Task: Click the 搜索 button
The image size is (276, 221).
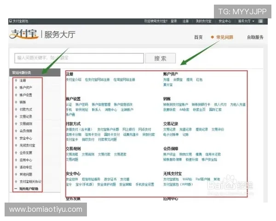Action: pyautogui.click(x=160, y=58)
